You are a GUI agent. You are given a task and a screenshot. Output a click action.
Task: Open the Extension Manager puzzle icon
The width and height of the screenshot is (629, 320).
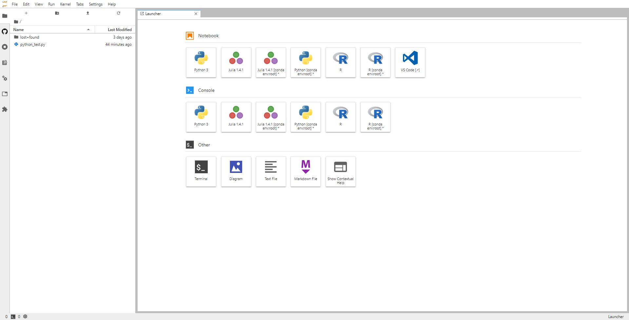pos(5,109)
